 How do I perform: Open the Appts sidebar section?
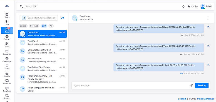(7, 15)
